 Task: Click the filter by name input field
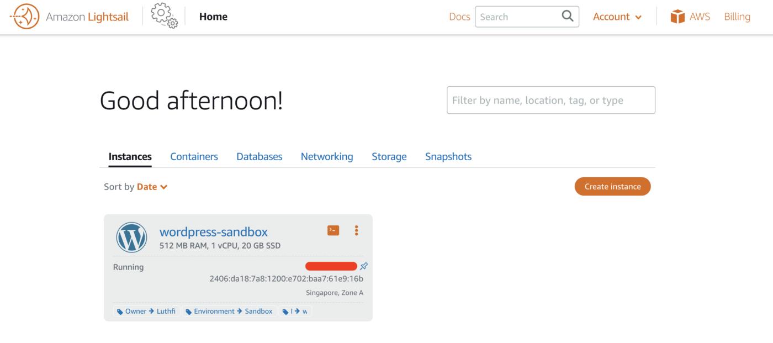click(x=550, y=100)
